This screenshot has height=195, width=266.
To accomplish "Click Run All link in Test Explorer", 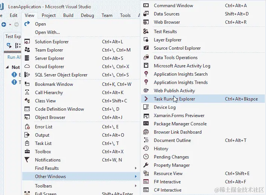I will pyautogui.click(x=14, y=57).
